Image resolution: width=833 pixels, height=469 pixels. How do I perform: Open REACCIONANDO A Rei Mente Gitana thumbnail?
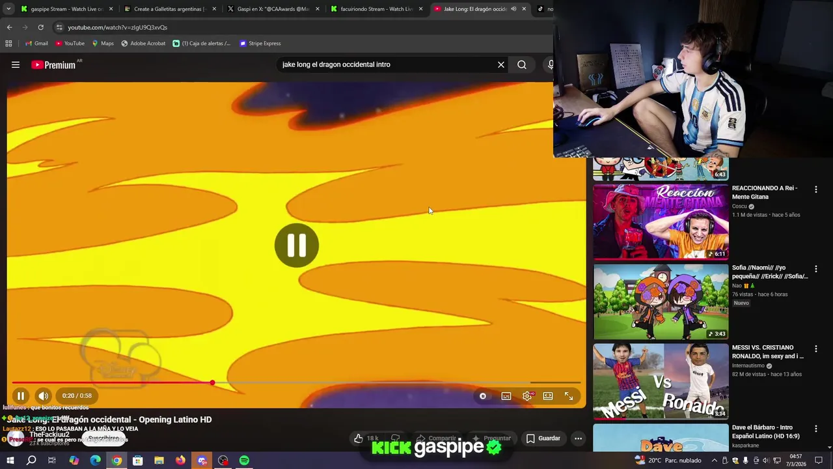pos(661,221)
